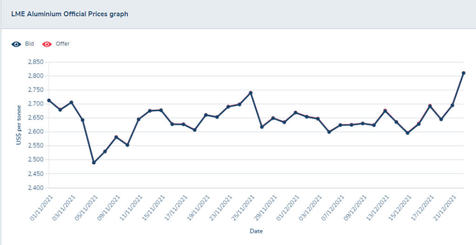Toggle the Offer series eye icon
476x245 pixels.
pos(47,44)
